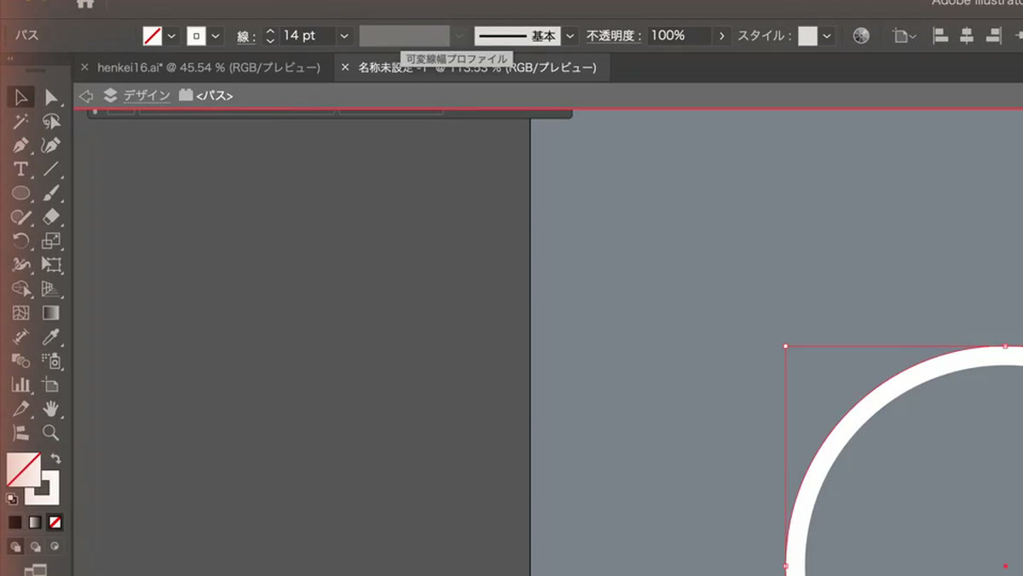This screenshot has height=576, width=1023.
Task: Select the Scale tool
Action: [x=51, y=241]
